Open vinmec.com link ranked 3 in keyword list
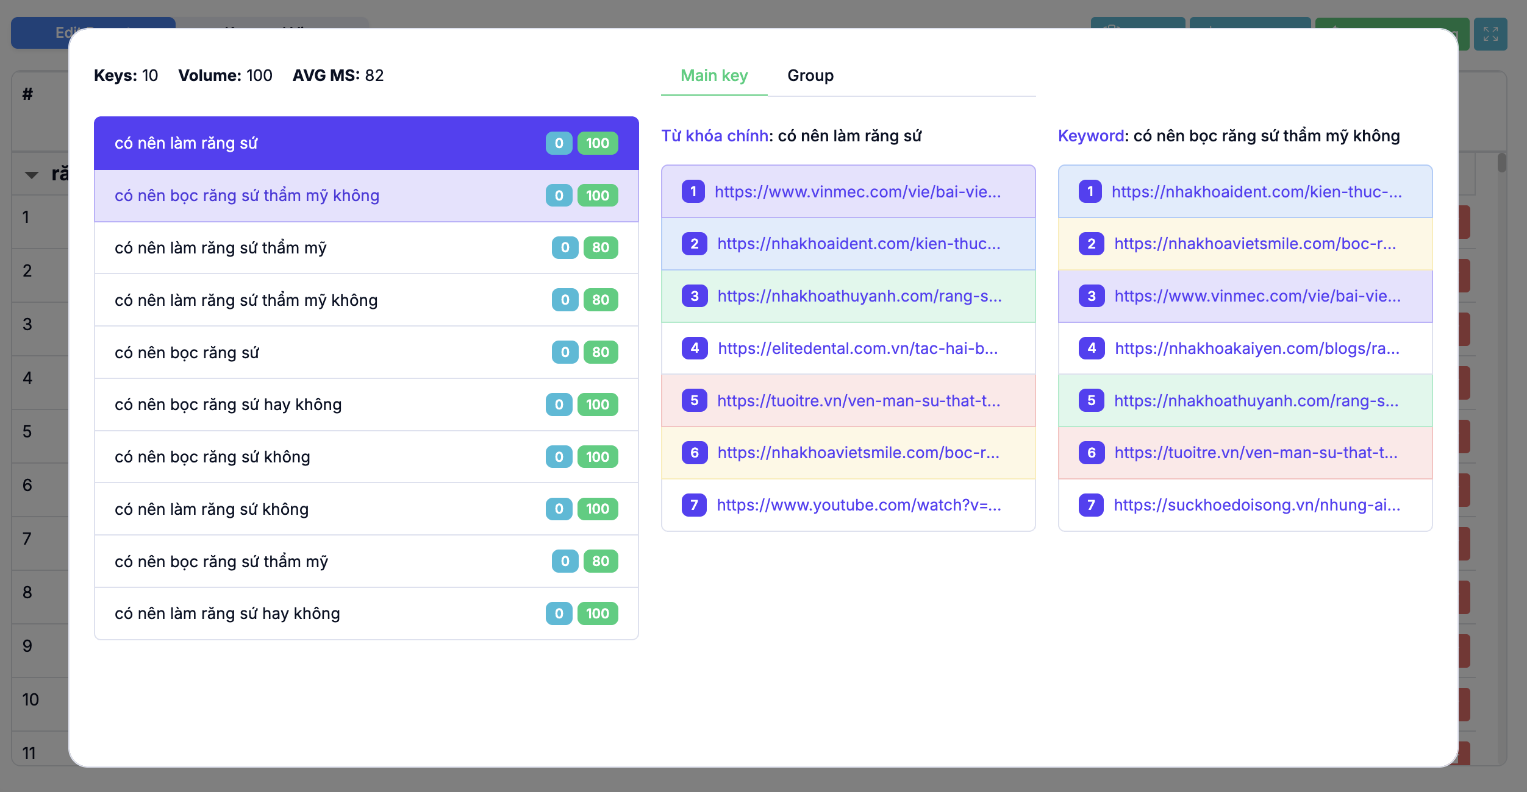This screenshot has width=1527, height=792. click(x=1257, y=296)
